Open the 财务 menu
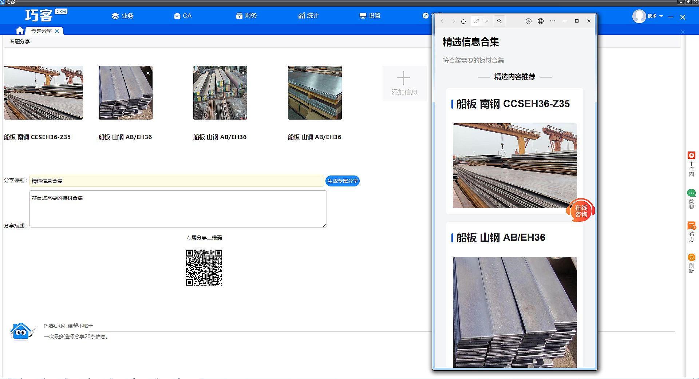699x379 pixels. point(246,16)
